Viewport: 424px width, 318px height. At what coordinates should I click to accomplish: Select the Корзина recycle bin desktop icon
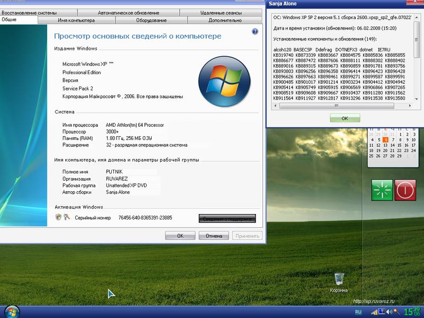pyautogui.click(x=339, y=282)
